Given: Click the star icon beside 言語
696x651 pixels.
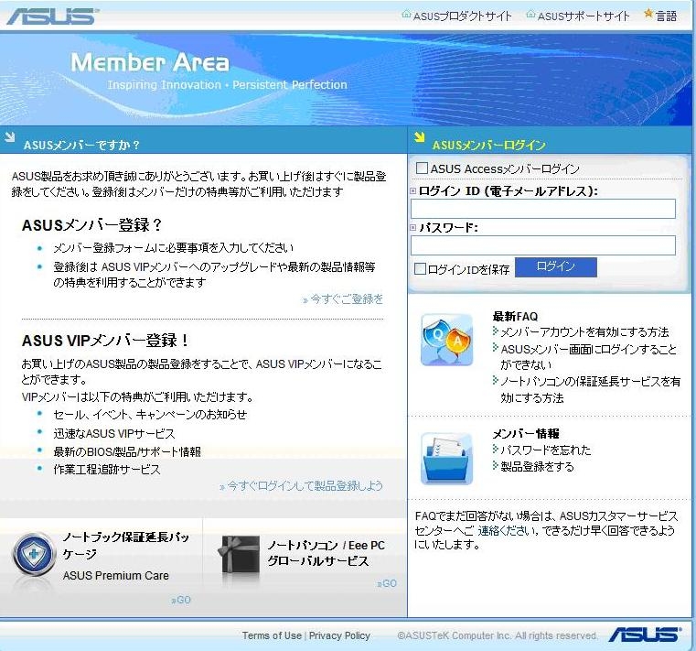Looking at the screenshot, I should coord(648,15).
